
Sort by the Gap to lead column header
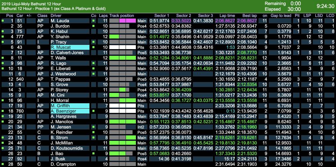[281, 16]
